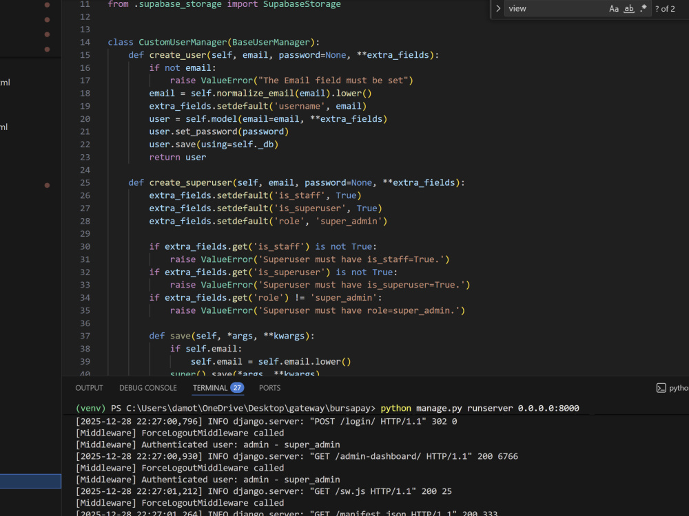Click the 'return user' statement
The height and width of the screenshot is (516, 689).
[178, 157]
